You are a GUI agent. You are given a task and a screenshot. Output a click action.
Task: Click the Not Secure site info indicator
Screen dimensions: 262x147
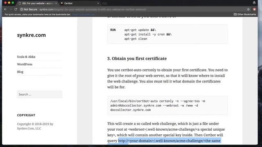(29, 9)
